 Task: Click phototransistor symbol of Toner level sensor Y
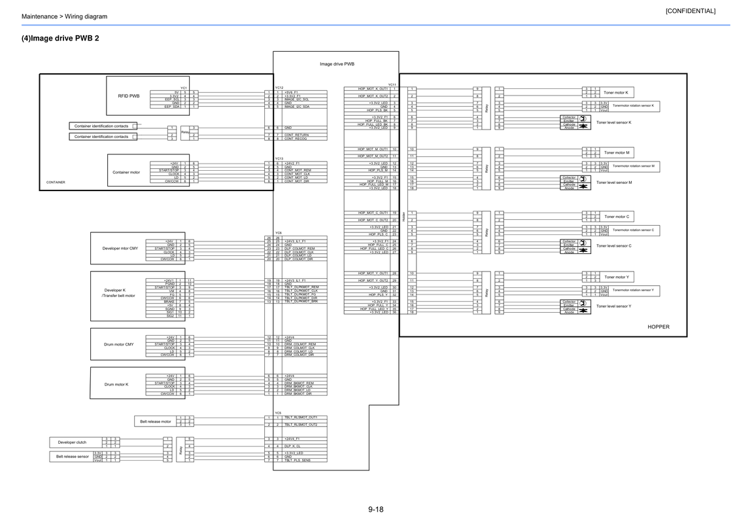click(583, 303)
